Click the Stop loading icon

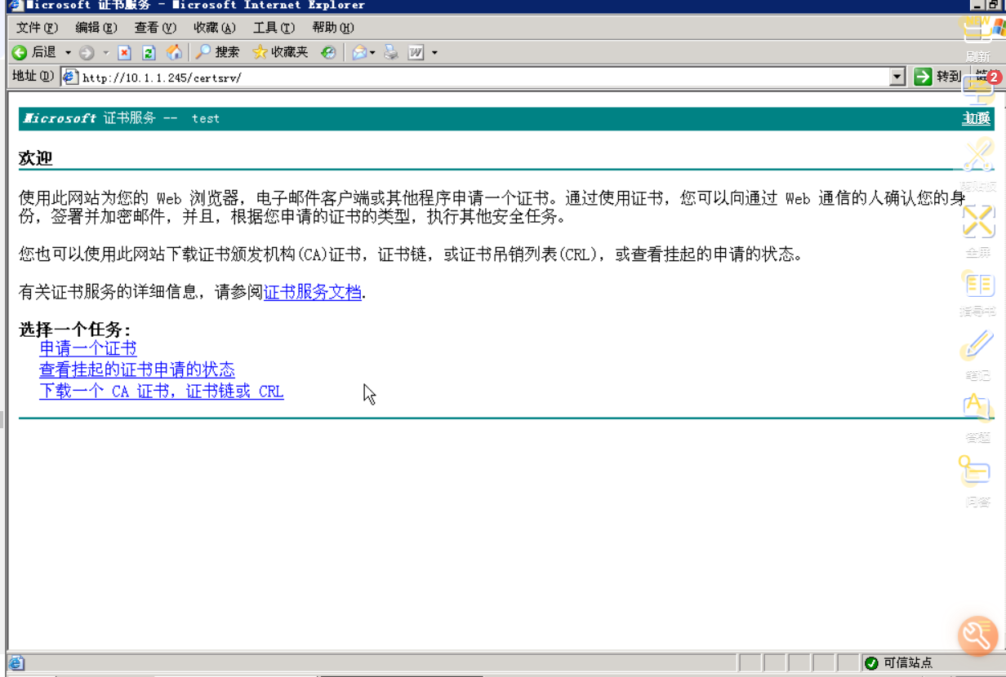125,52
